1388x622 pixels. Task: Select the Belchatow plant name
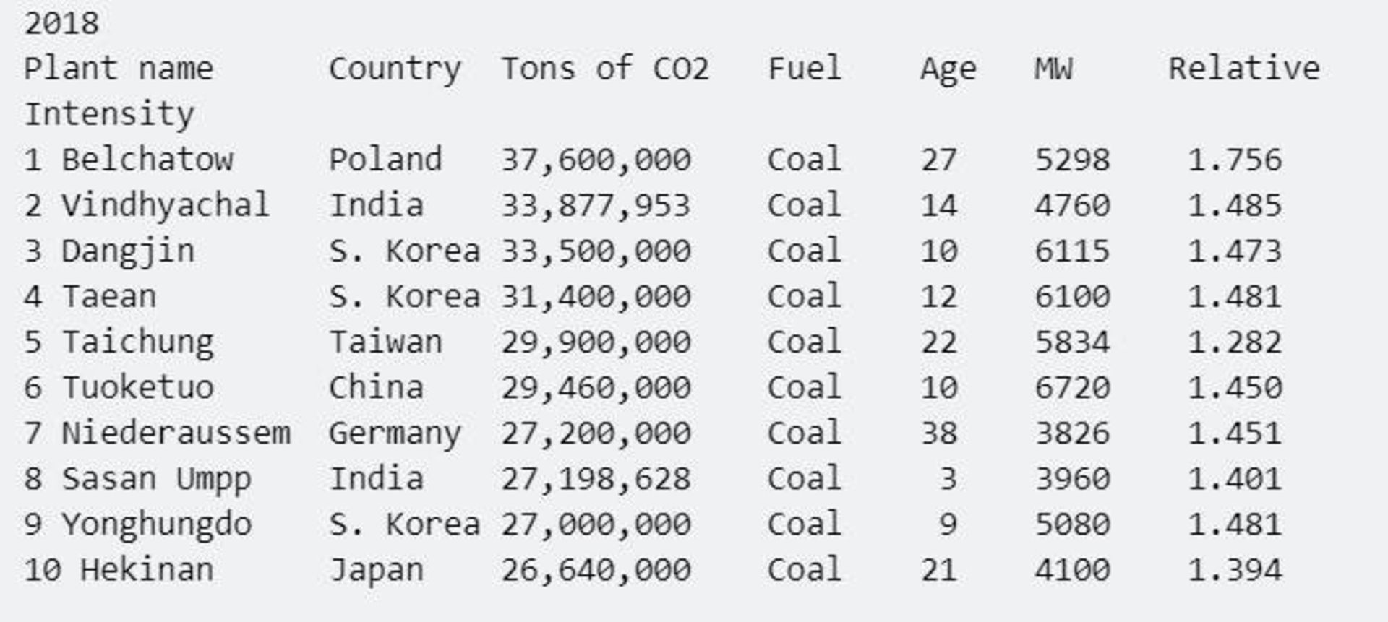(147, 160)
